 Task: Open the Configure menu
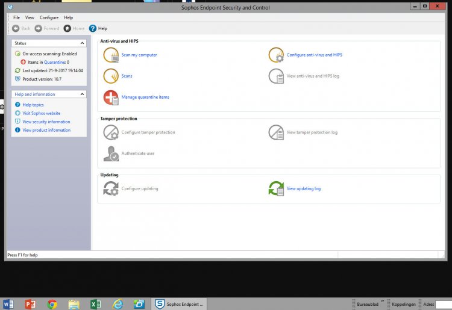[x=49, y=17]
